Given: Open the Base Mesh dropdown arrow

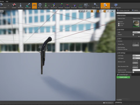Looking at the screenshot, I should [x=8, y=6].
